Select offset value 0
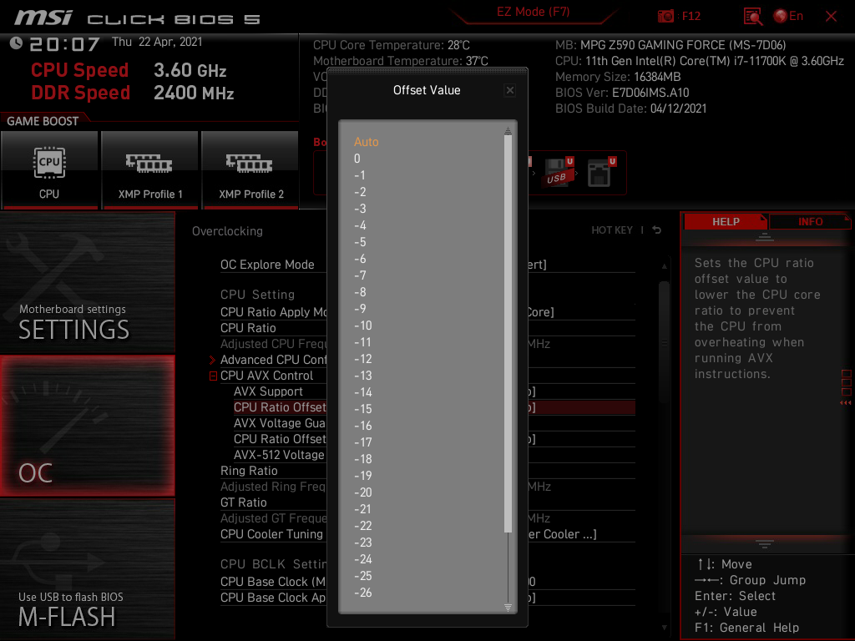Screen dimensions: 855x641 click(x=357, y=159)
